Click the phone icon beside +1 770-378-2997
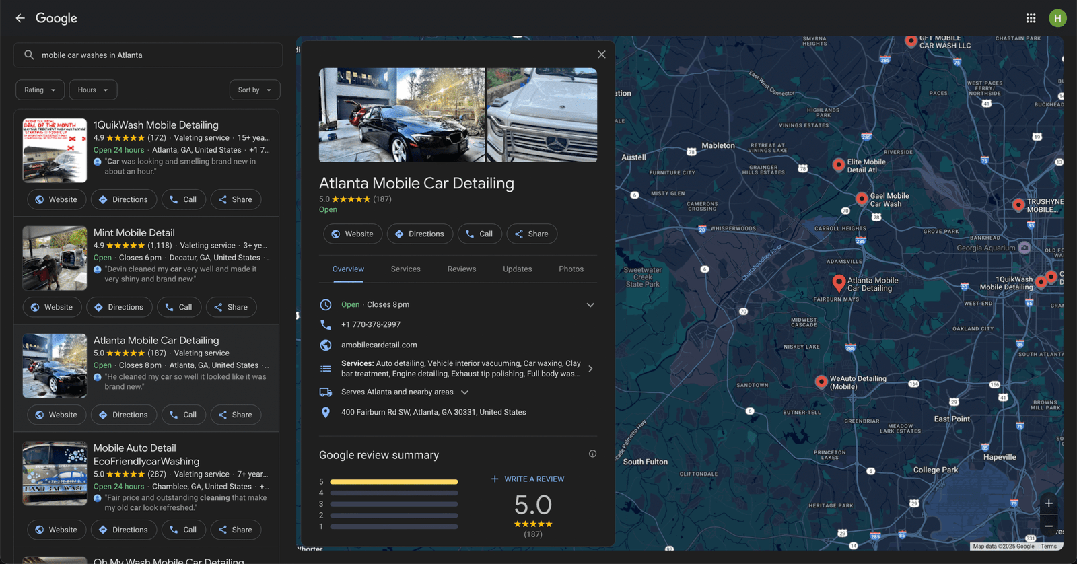The height and width of the screenshot is (564, 1077). tap(326, 324)
